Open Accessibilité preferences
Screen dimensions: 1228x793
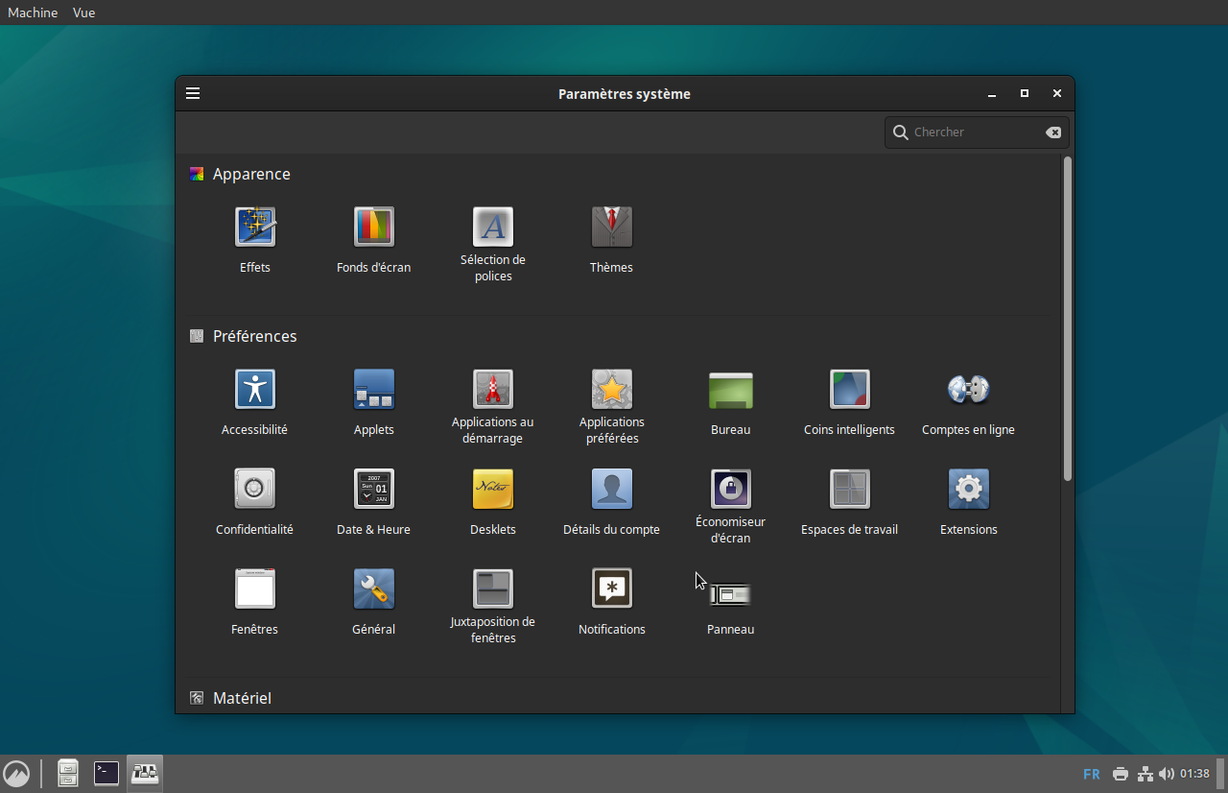tap(255, 390)
